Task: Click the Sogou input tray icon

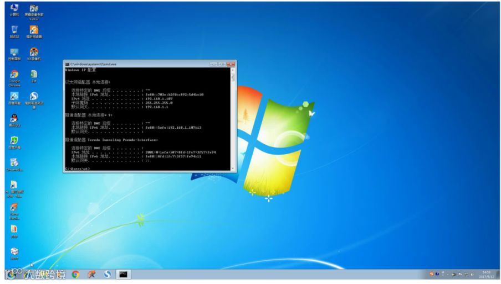Action: [x=432, y=274]
